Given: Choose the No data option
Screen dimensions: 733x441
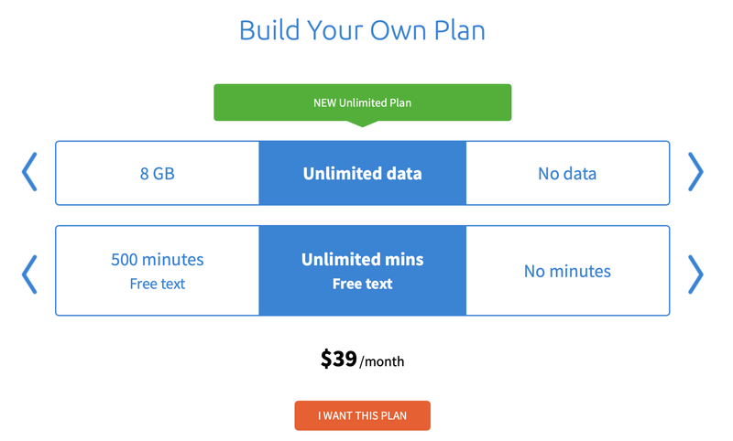Looking at the screenshot, I should pos(567,173).
